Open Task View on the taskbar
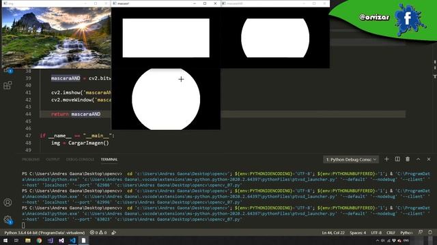The height and width of the screenshot is (245, 437). tap(16, 240)
